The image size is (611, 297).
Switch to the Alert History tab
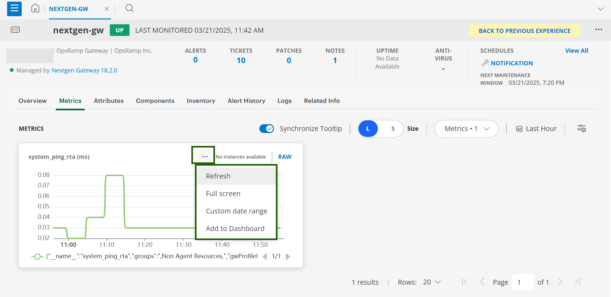tap(246, 101)
